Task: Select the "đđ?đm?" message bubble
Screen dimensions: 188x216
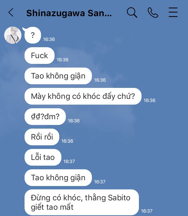Action: point(45,117)
